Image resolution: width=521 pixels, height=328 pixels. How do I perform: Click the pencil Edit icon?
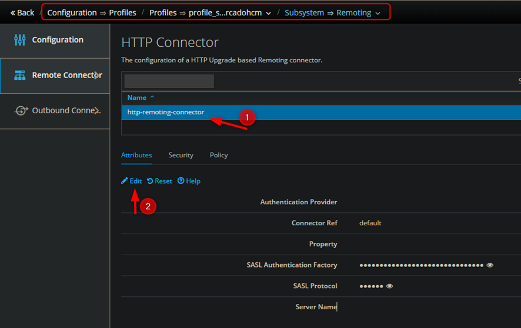click(124, 181)
